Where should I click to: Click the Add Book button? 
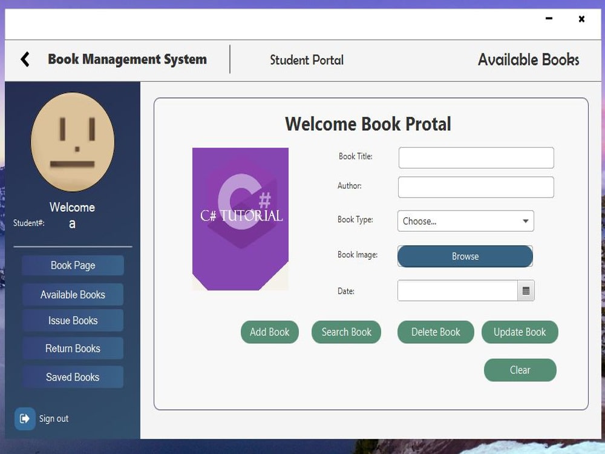[x=270, y=332]
